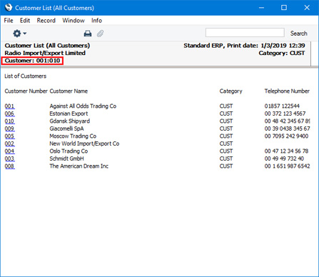The image size is (319, 277).
Task: Click the Customer Name column header
Action: [69, 91]
